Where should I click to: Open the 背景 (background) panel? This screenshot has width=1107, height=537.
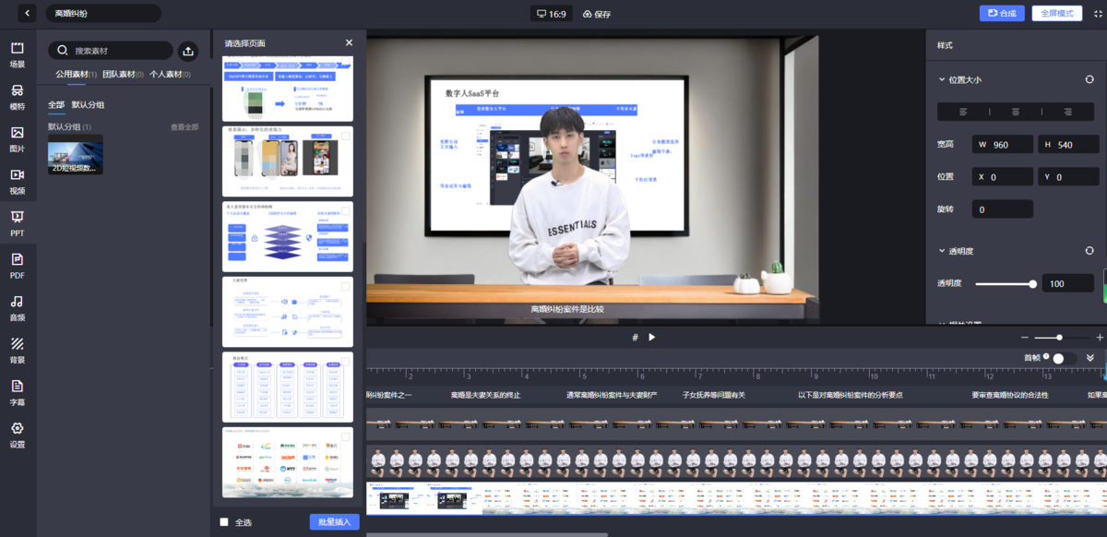18,351
